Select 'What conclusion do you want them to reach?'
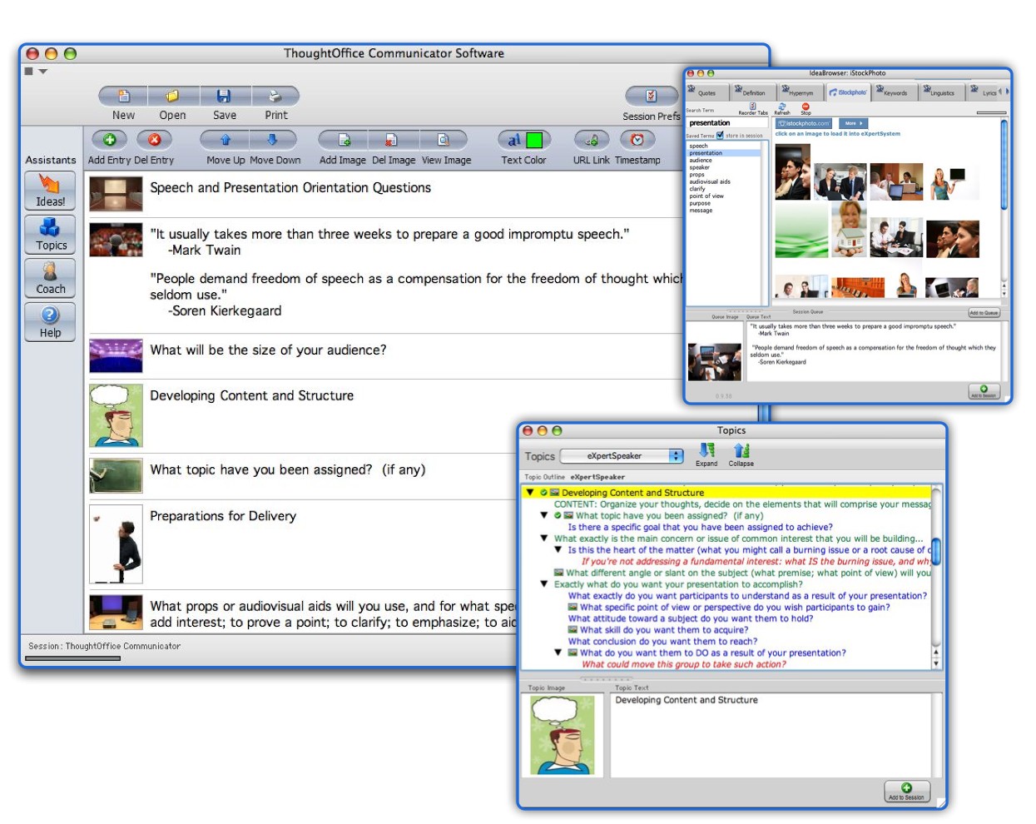This screenshot has width=1036, height=824. (662, 642)
